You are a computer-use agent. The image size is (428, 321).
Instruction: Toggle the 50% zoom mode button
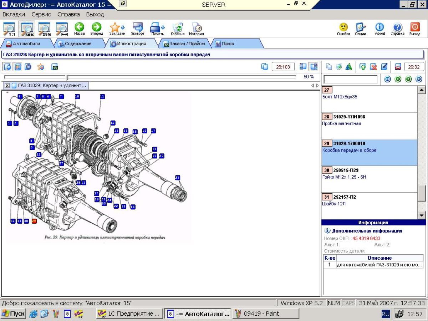(27, 29)
